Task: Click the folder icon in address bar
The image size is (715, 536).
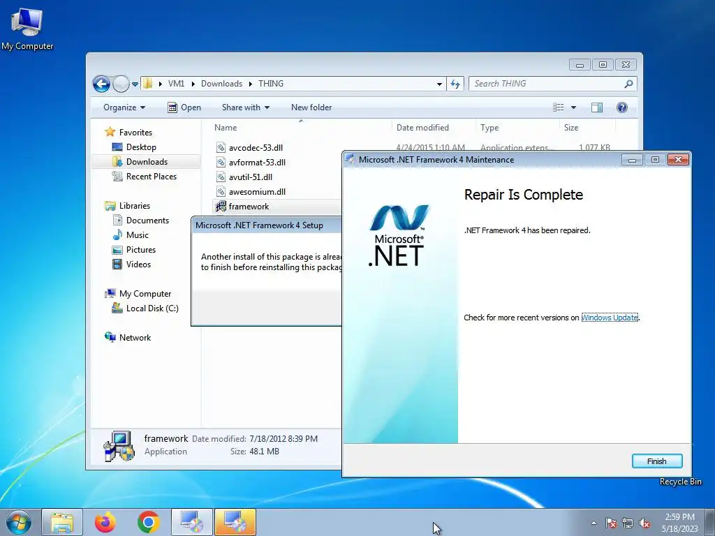Action: point(147,84)
